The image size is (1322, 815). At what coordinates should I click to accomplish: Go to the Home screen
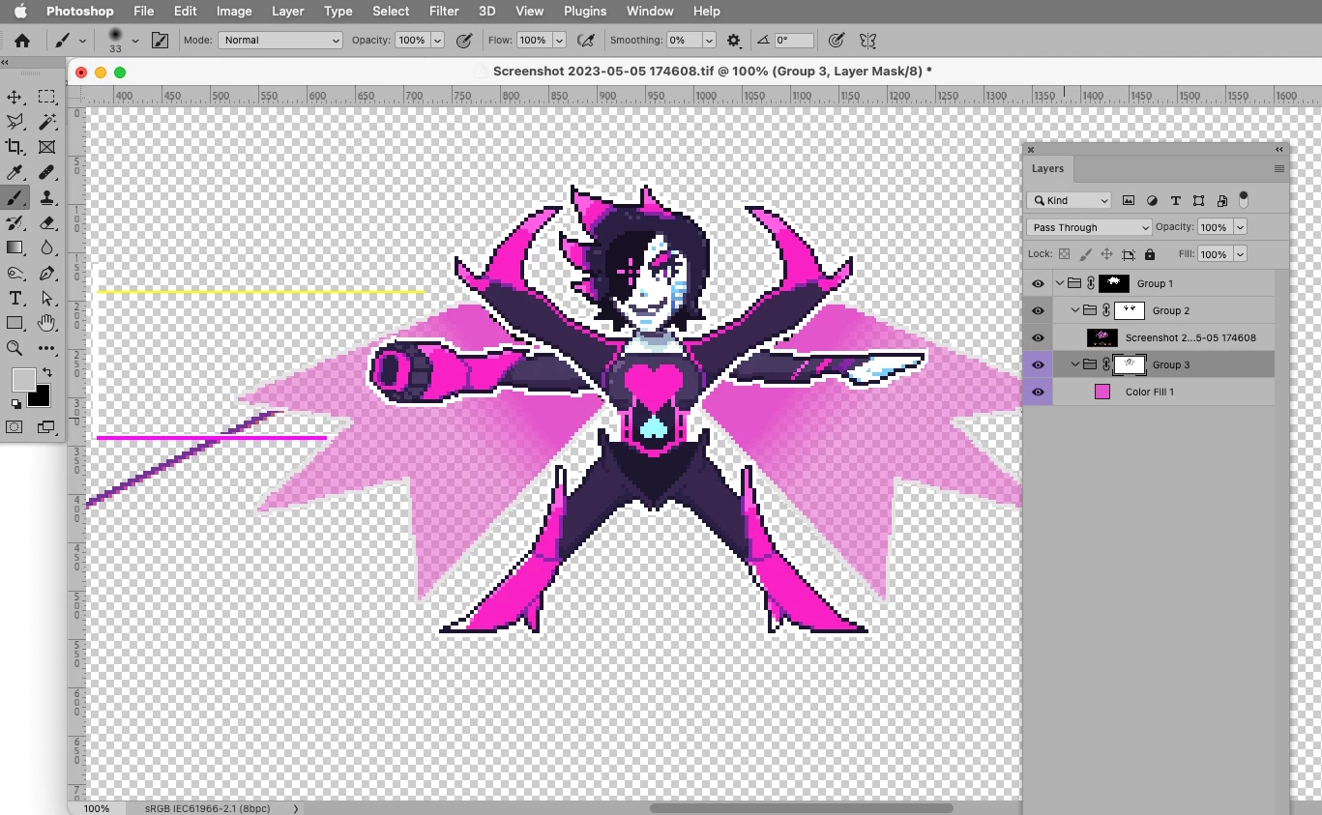click(x=22, y=41)
